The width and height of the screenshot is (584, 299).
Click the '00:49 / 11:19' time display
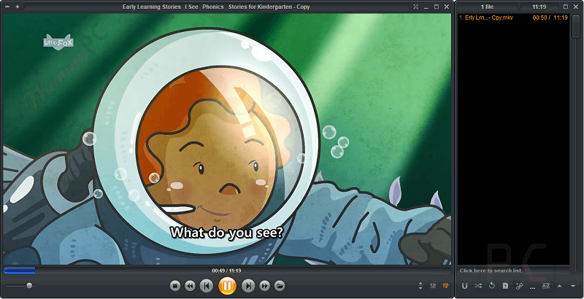tap(226, 271)
